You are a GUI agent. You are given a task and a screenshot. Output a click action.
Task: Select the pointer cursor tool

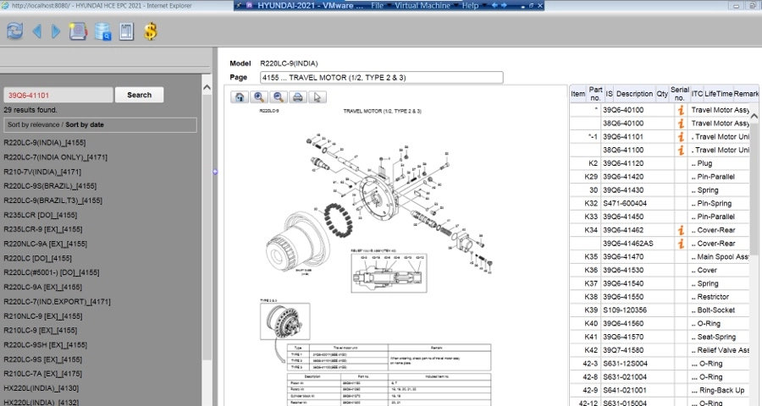(x=317, y=97)
